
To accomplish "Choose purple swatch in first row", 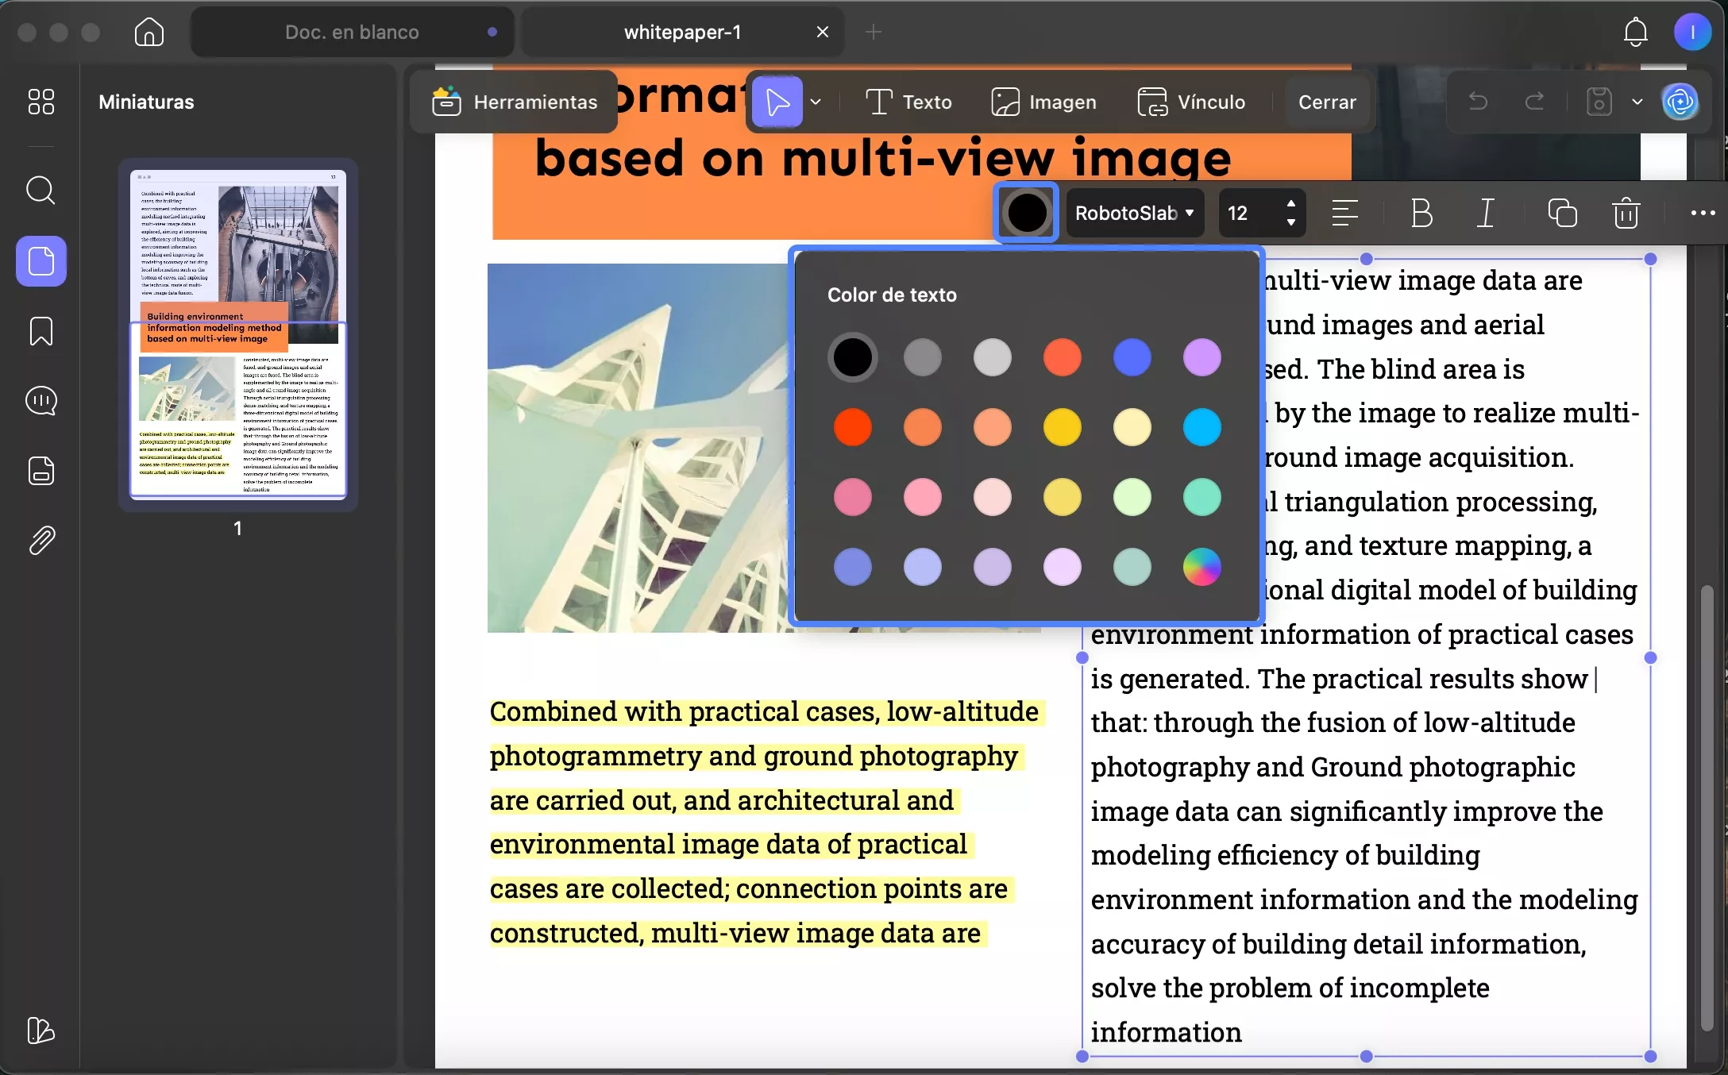I will [x=1202, y=357].
